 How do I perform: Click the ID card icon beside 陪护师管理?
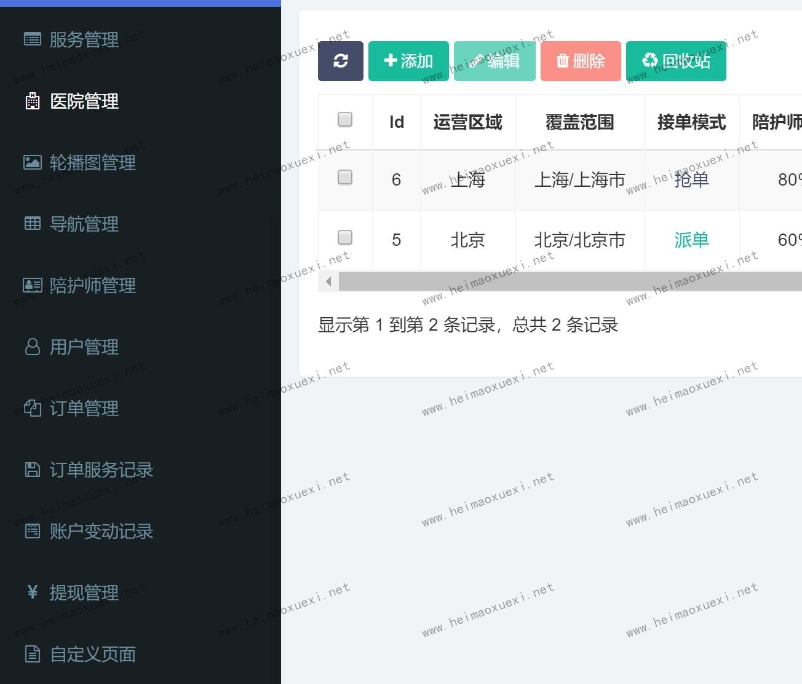click(32, 285)
